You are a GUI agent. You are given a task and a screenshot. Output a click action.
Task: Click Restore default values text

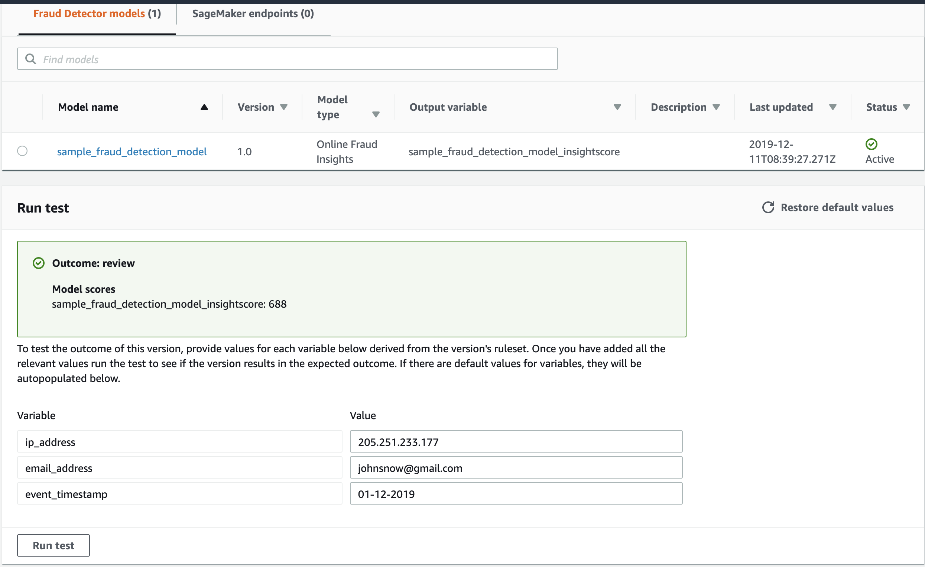[837, 207]
